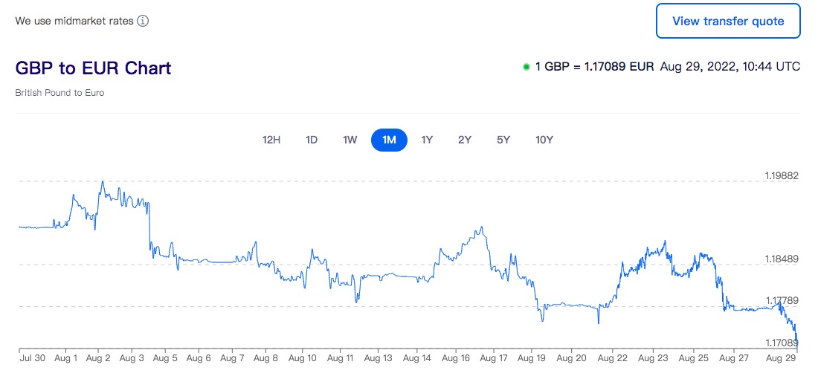Choose the 1W chart period
Screen dimensions: 818x379
350,140
